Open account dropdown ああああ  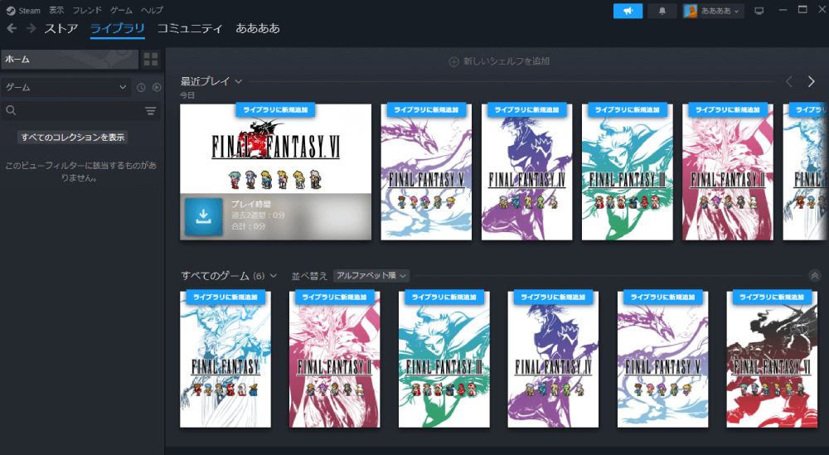720,11
